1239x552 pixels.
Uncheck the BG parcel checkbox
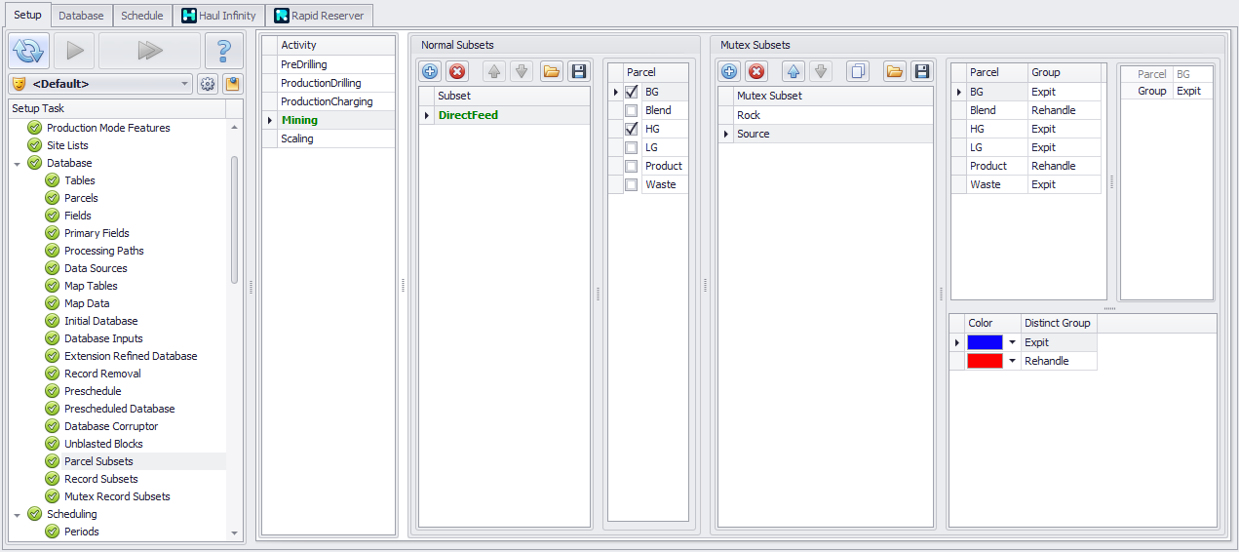pos(632,92)
